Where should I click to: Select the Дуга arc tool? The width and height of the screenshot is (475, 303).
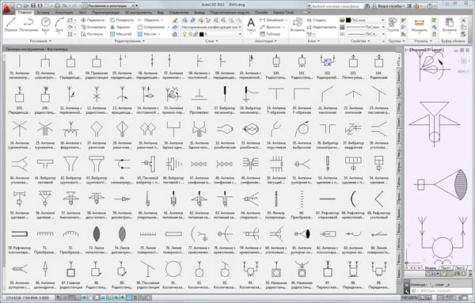click(59, 25)
